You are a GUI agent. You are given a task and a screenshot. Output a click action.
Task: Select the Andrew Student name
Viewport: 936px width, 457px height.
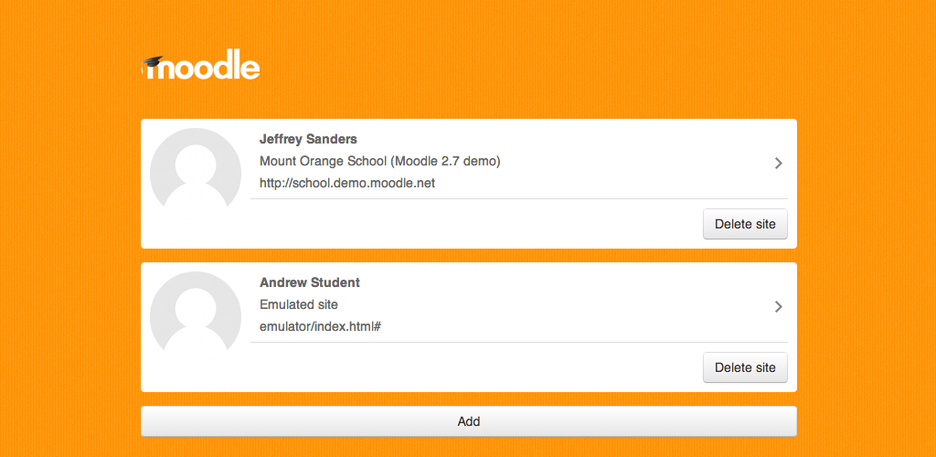(x=310, y=282)
